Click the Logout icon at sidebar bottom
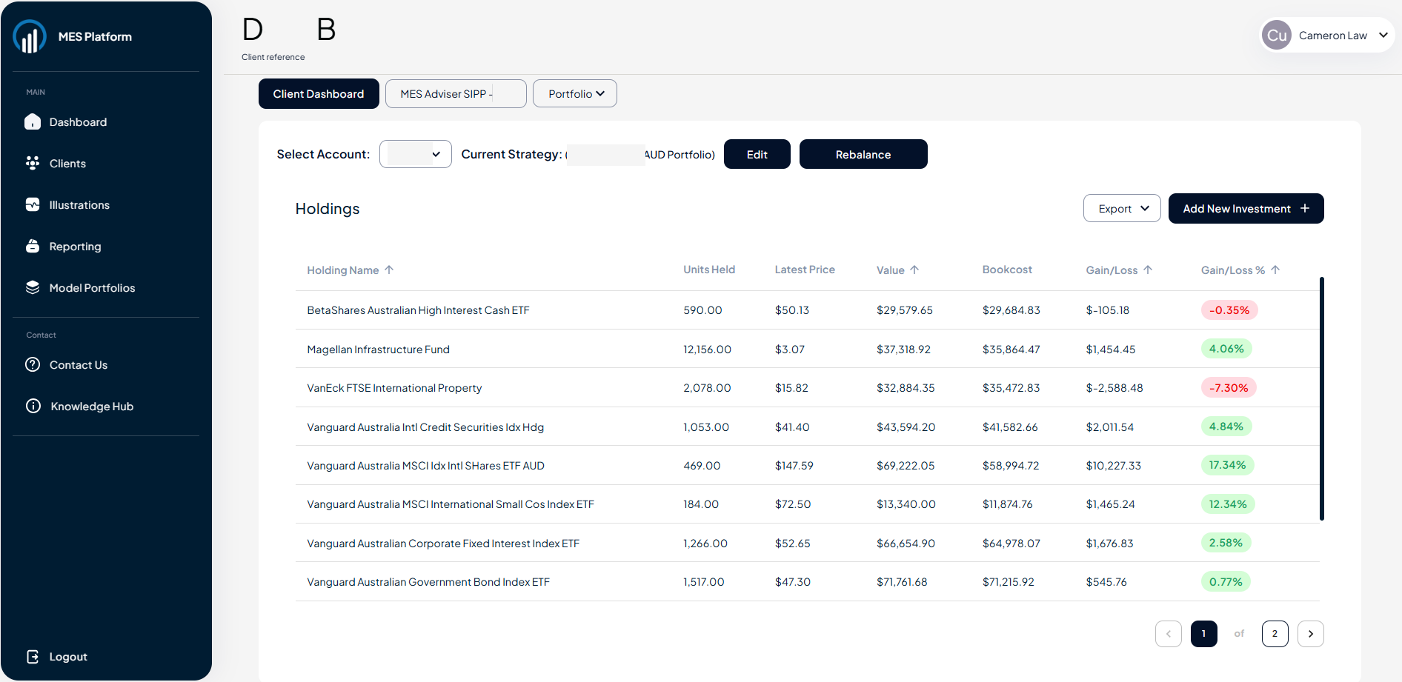Screen dimensions: 1402x682 pos(33,657)
